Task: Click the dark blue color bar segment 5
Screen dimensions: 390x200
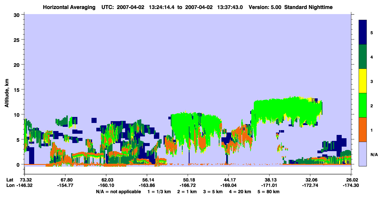Action: 363,32
